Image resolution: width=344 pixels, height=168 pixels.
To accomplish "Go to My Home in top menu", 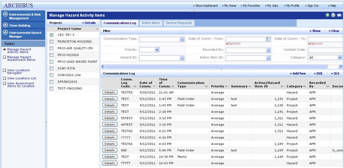I will 229,6.
